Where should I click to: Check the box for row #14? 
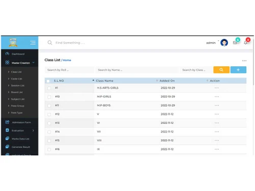pyautogui.click(x=49, y=132)
